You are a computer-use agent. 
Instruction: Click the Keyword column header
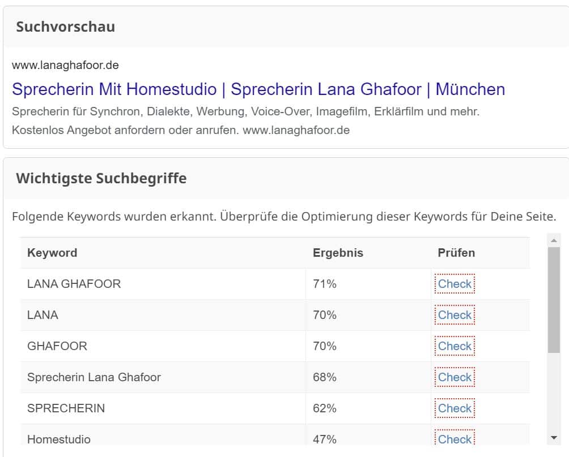(x=52, y=253)
